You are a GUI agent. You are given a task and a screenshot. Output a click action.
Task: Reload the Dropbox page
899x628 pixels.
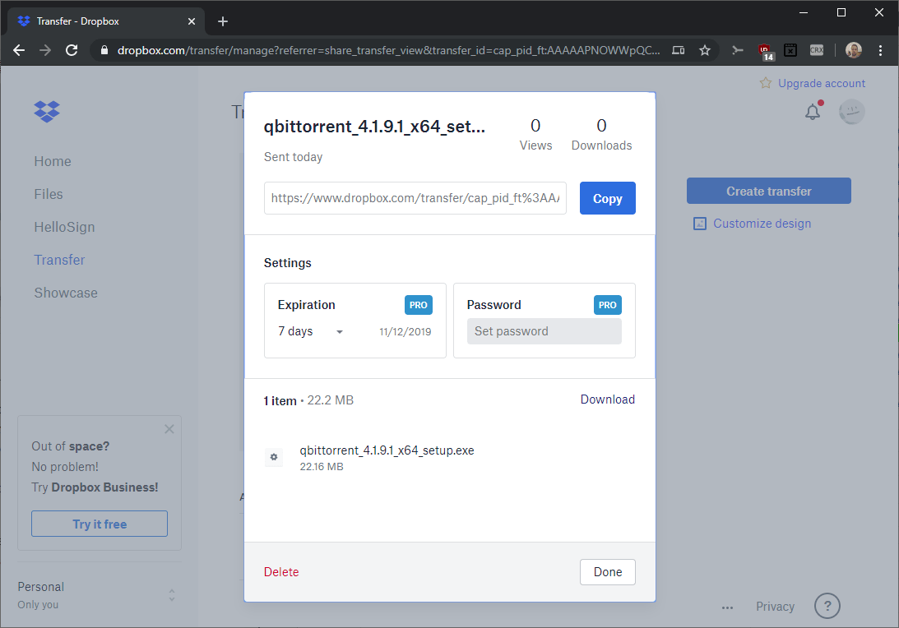(x=72, y=50)
